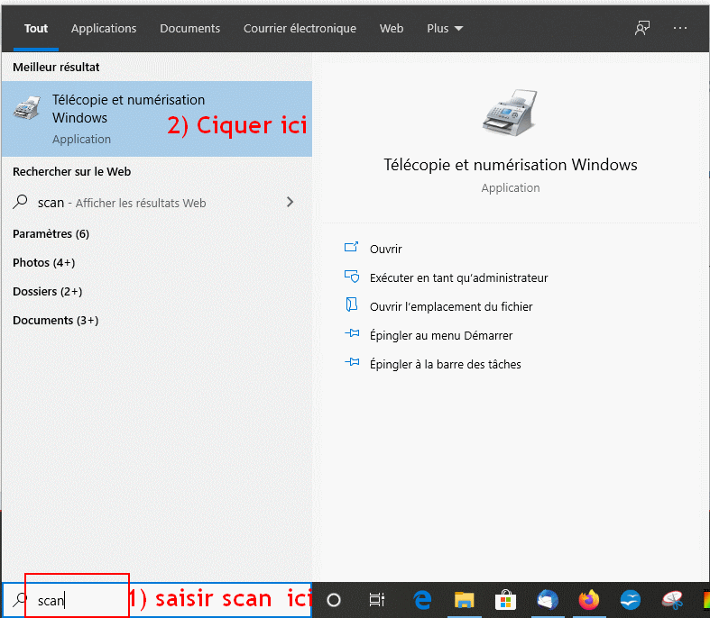Click the administrator shield icon

352,277
